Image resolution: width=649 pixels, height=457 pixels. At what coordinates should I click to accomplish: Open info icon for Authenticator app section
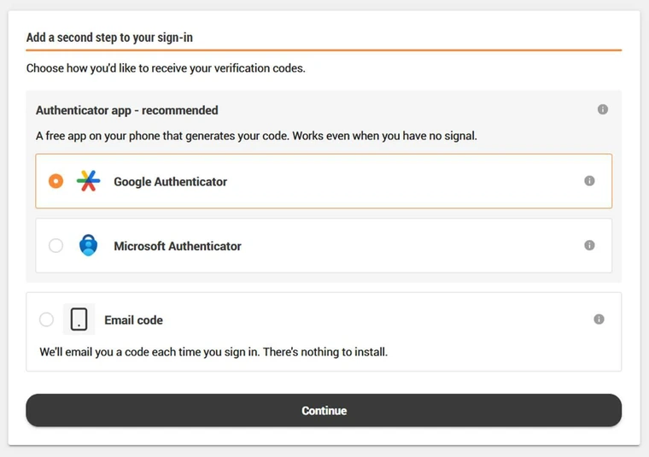[603, 109]
